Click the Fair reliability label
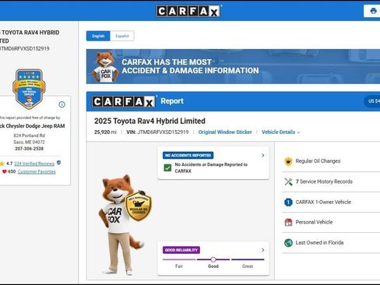This screenshot has width=380, height=285. point(179,266)
